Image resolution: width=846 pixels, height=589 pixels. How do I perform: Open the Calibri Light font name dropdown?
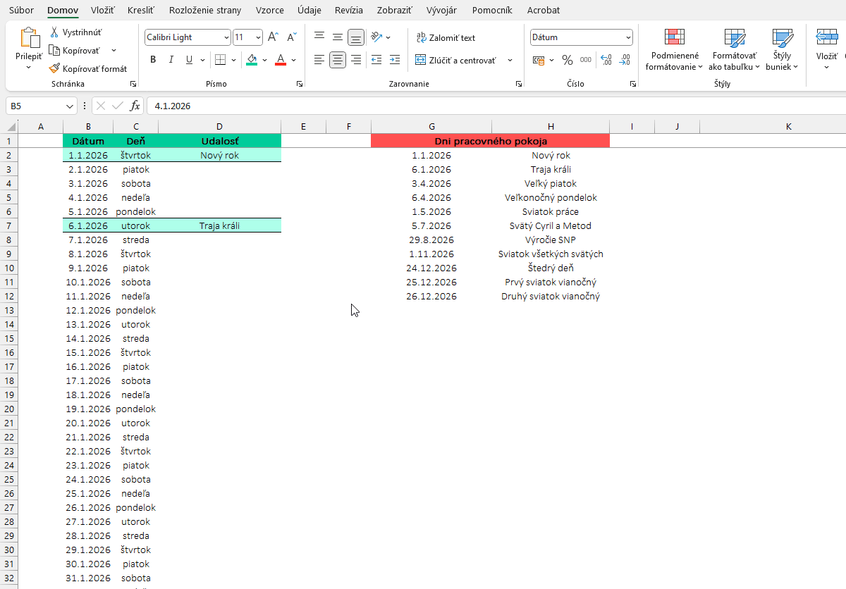click(x=226, y=37)
